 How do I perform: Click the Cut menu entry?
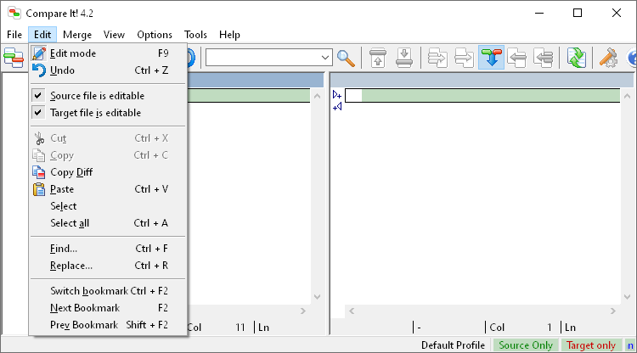(x=108, y=138)
